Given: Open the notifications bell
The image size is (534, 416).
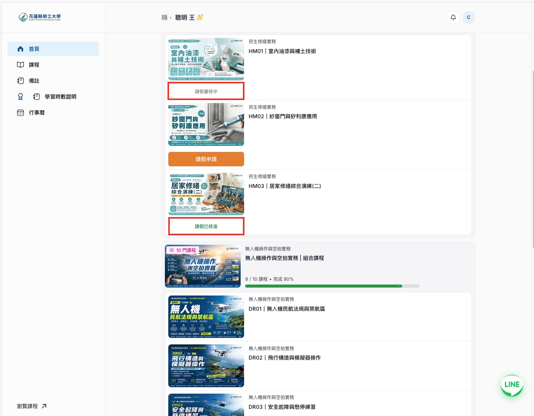Looking at the screenshot, I should [453, 17].
